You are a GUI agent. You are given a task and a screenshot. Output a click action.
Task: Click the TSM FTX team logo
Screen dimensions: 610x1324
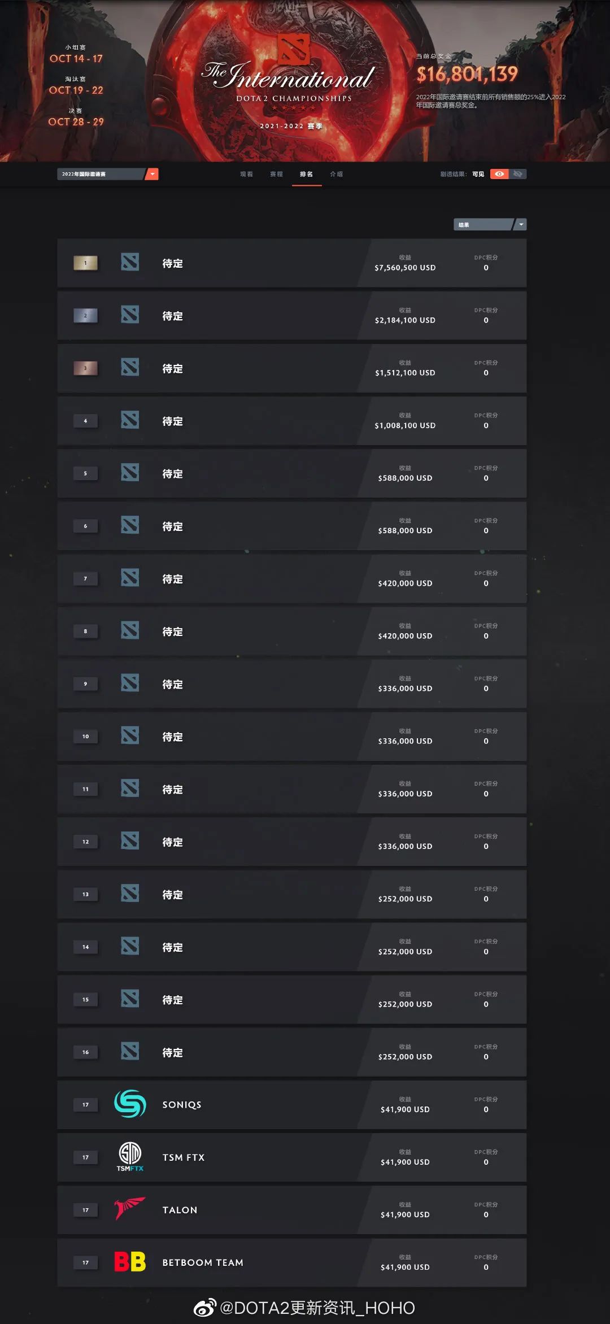[x=130, y=1156]
